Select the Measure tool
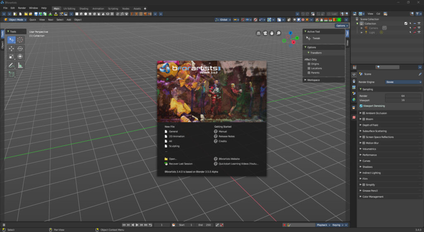424x232 pixels. [20, 65]
